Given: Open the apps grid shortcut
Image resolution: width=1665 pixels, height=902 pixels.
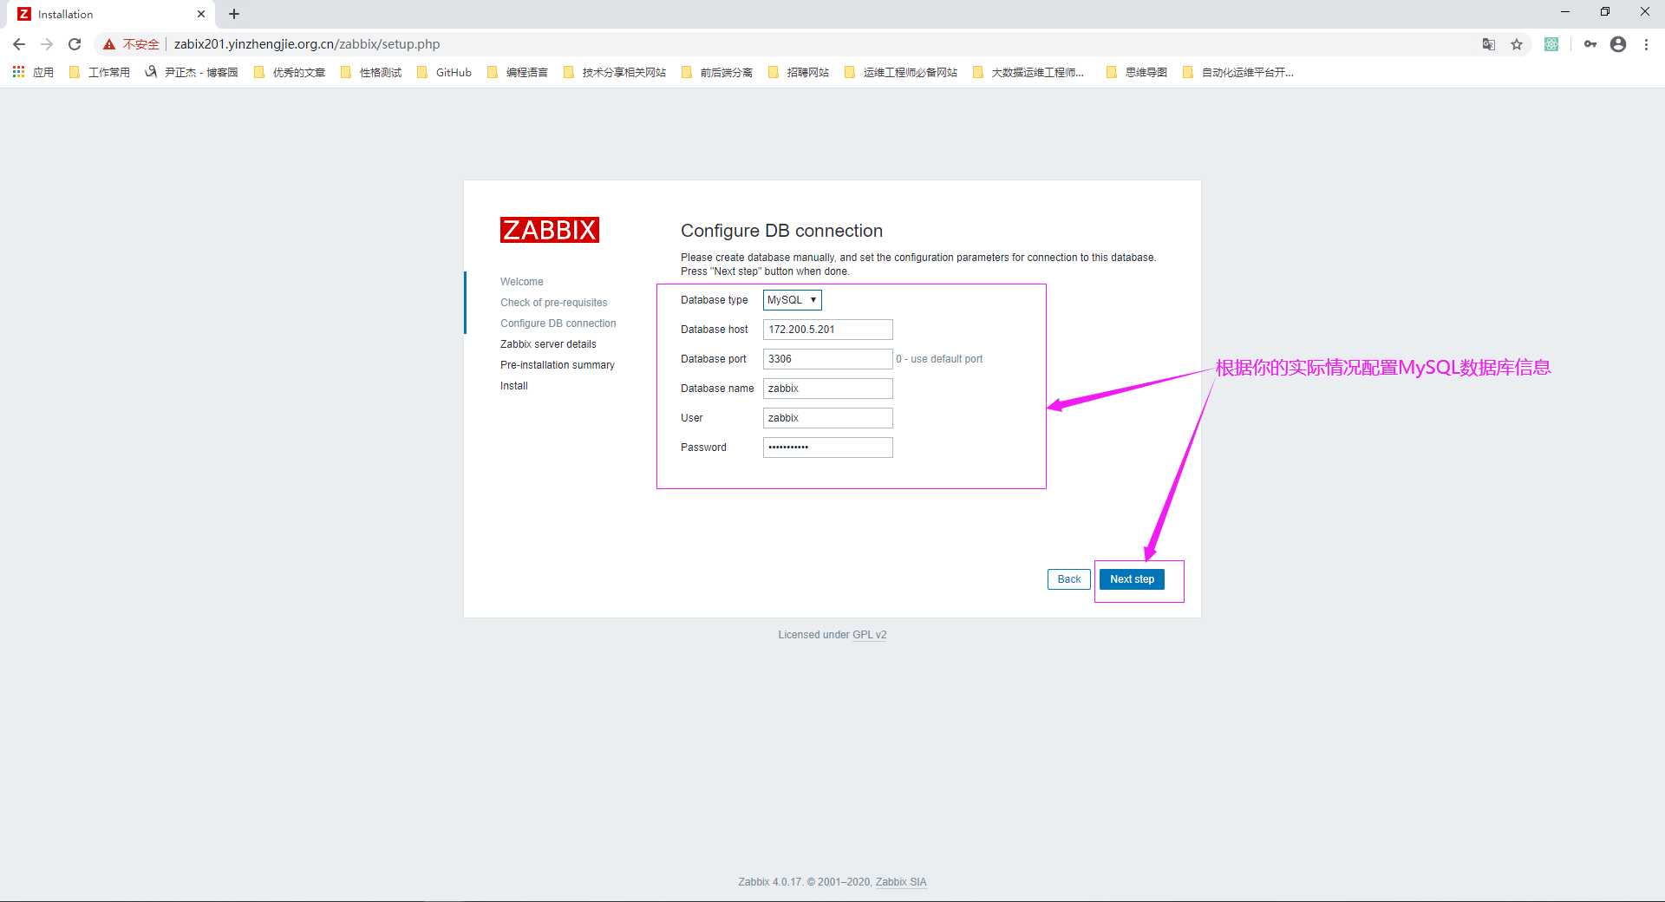Looking at the screenshot, I should (x=33, y=72).
